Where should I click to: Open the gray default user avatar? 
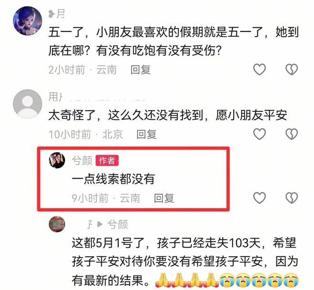click(x=28, y=104)
